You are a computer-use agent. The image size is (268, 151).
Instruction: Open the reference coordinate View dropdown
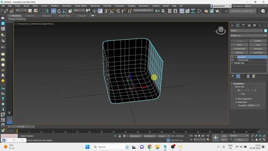pyautogui.click(x=79, y=10)
